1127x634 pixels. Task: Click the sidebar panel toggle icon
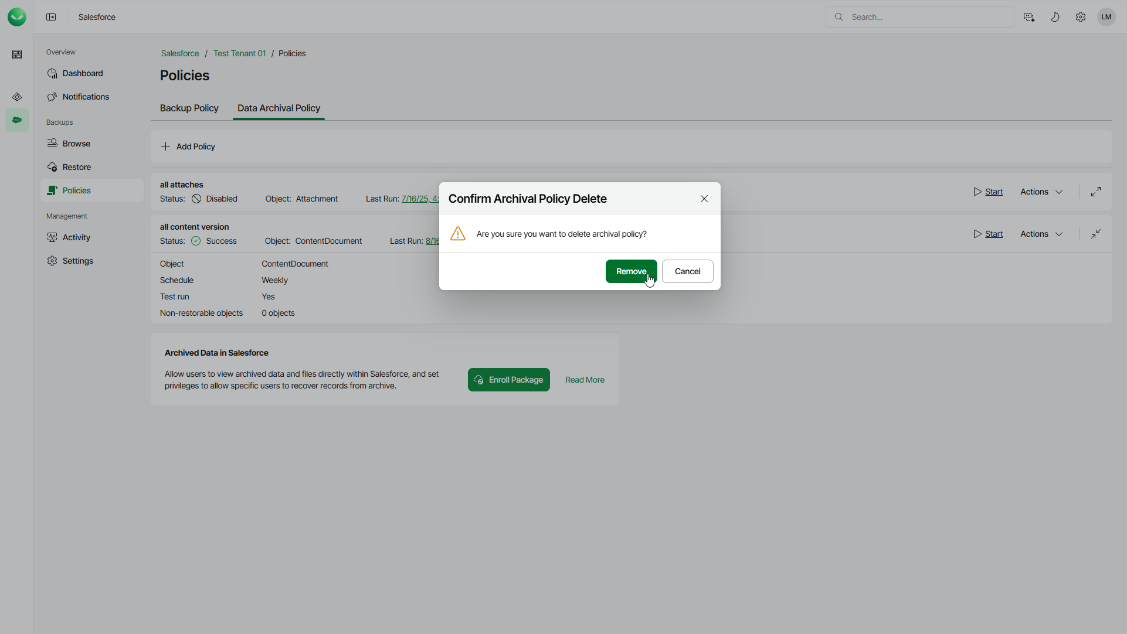pos(51,17)
